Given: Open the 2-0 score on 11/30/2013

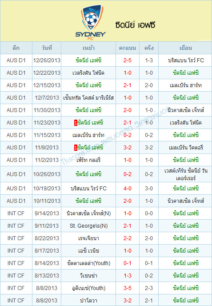Looking at the screenshot, I should (x=128, y=110).
